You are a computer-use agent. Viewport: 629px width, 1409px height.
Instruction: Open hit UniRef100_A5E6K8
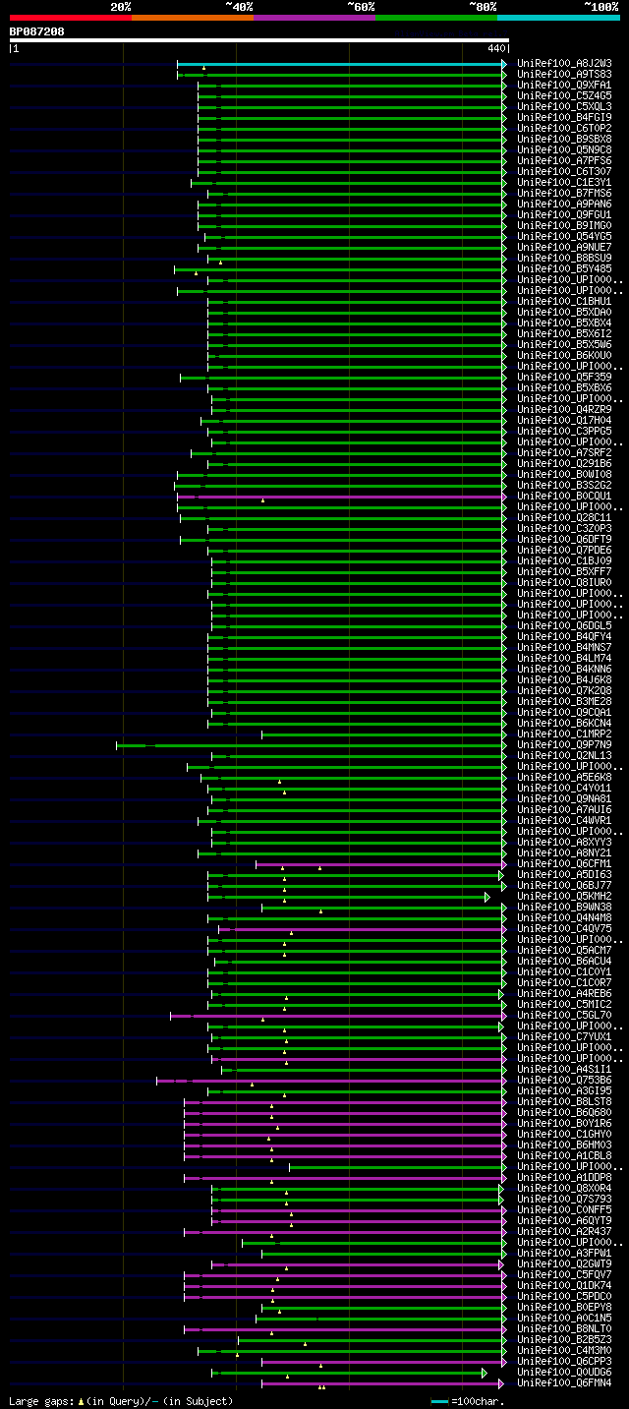564,778
